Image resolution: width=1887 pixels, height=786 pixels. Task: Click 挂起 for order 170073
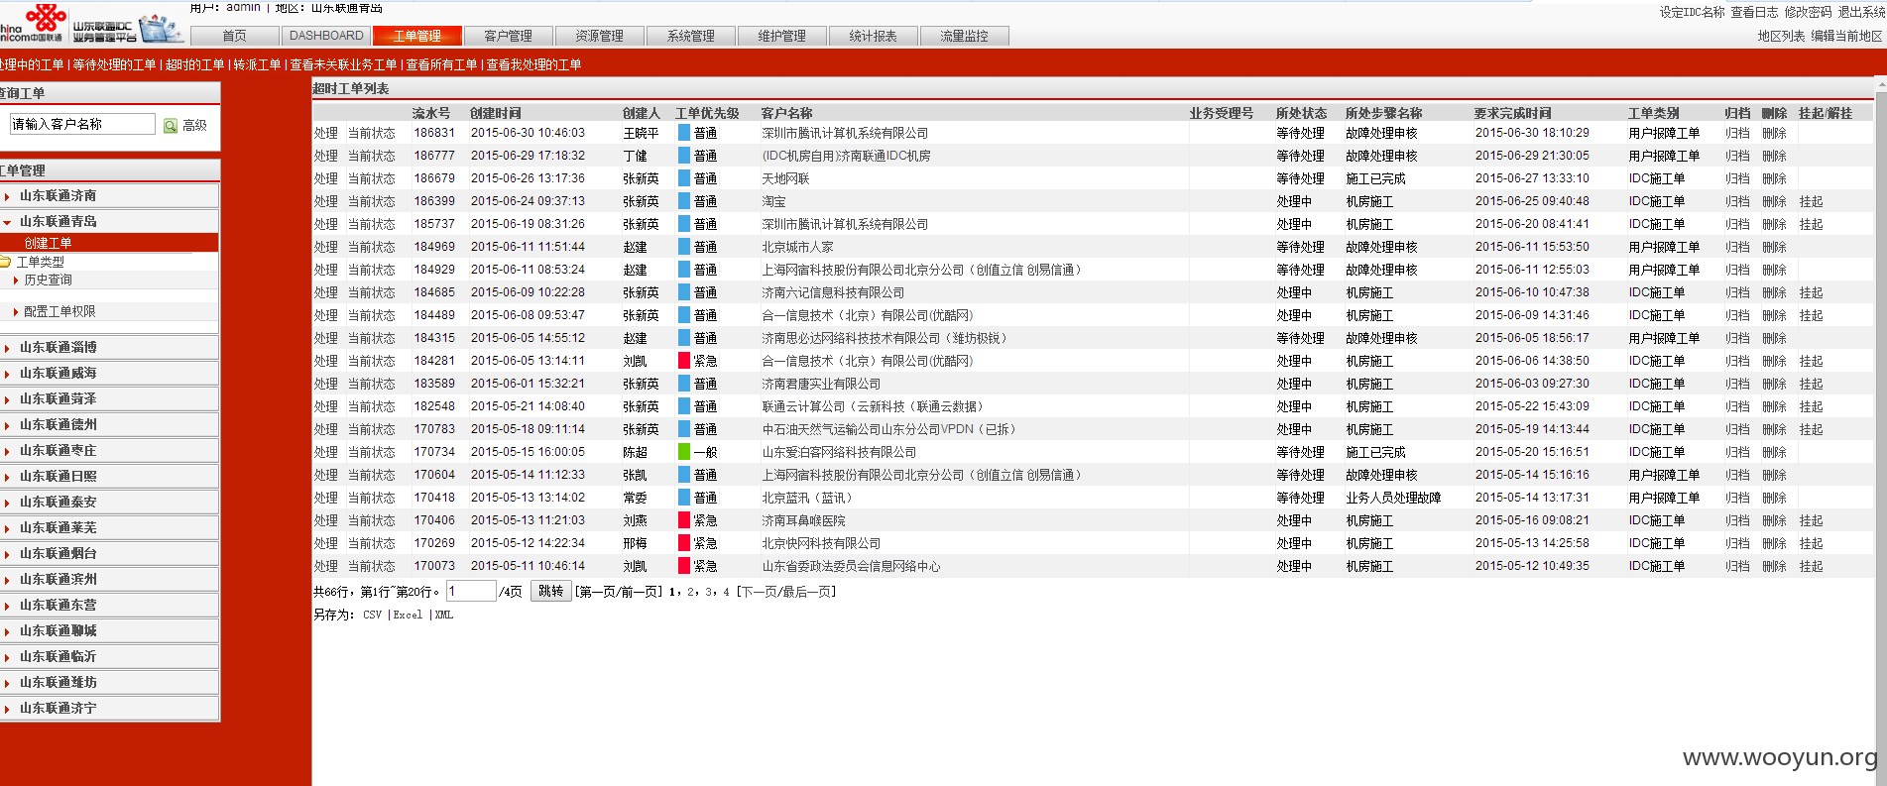point(1811,566)
